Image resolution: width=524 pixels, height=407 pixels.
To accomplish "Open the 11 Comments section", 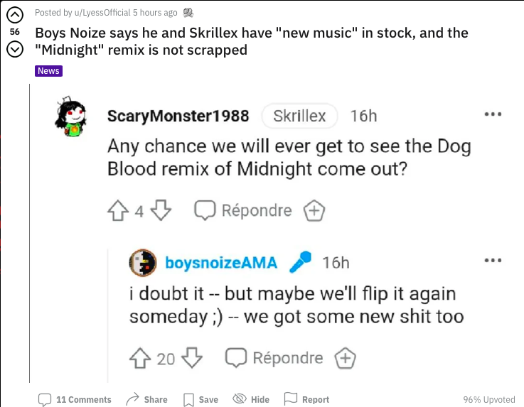I will pos(75,400).
